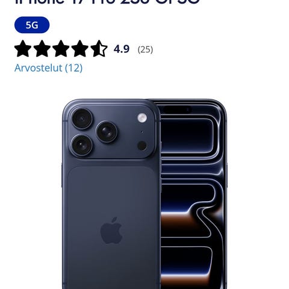
Task: Click the middle-right camera lens
Action: tap(107, 132)
